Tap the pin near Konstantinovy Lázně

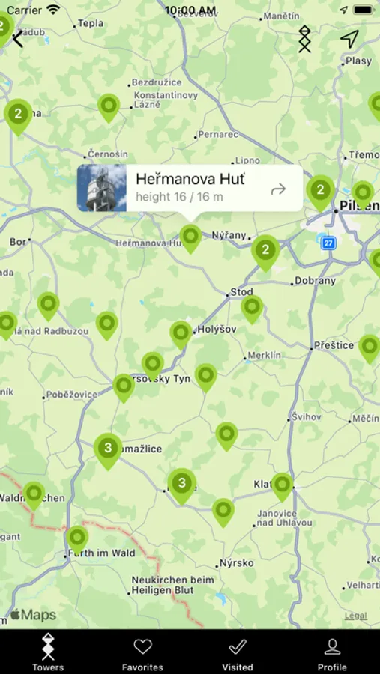tap(109, 107)
